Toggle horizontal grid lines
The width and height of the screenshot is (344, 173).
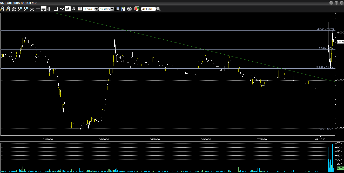point(44,9)
